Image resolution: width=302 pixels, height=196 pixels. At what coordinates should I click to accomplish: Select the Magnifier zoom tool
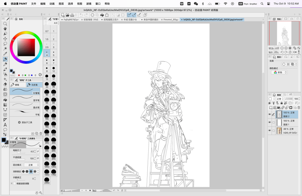5,24
